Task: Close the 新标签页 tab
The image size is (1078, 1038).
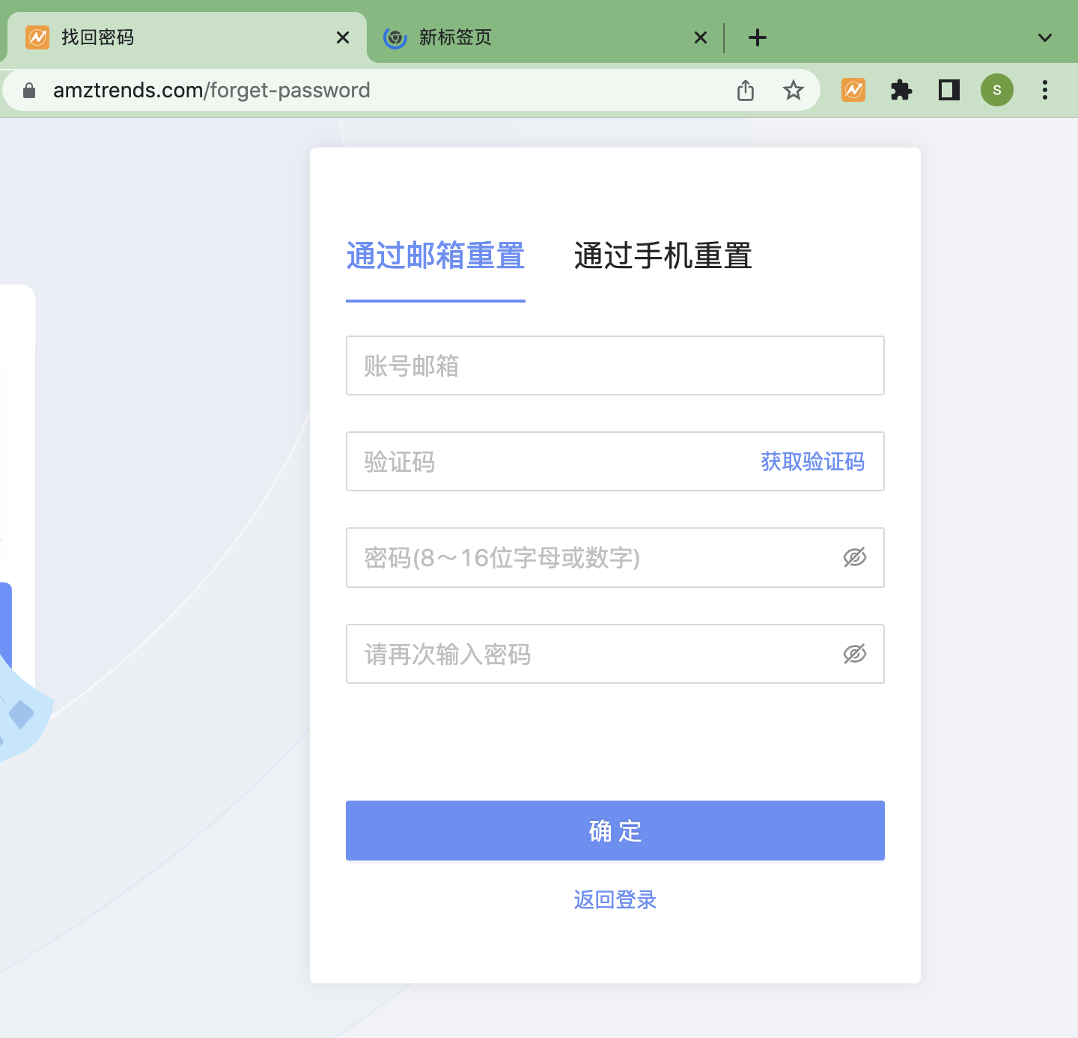Action: point(701,37)
